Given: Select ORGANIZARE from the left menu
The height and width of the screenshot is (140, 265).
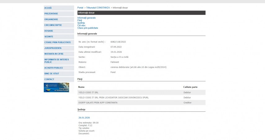Looking at the screenshot, I should 51,19.
